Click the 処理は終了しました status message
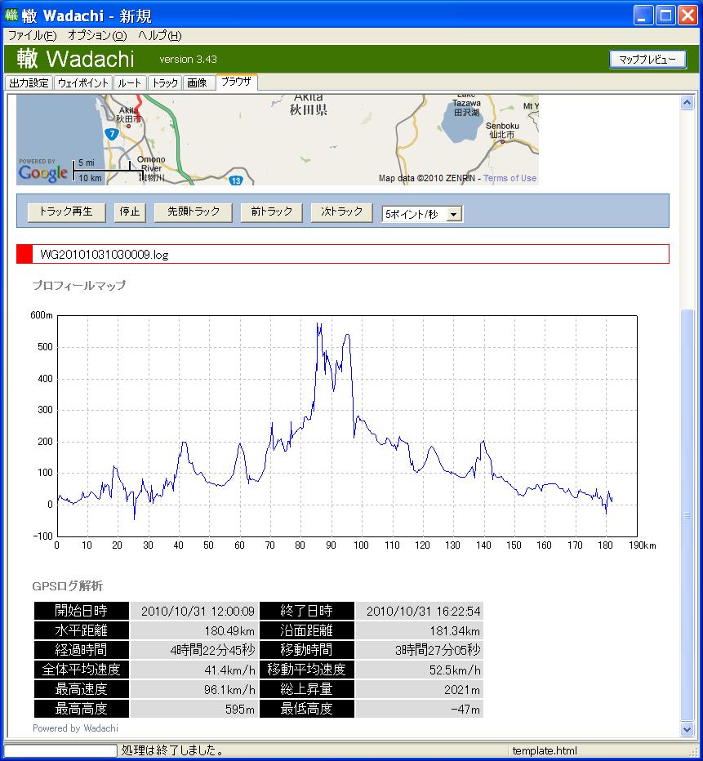 click(x=172, y=750)
